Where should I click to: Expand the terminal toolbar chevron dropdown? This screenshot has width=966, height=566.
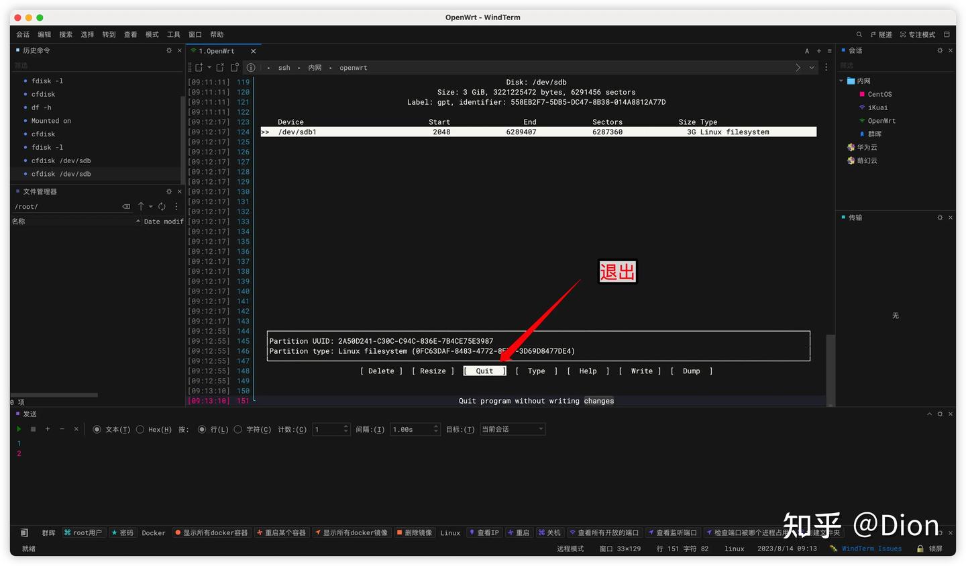[x=812, y=67]
